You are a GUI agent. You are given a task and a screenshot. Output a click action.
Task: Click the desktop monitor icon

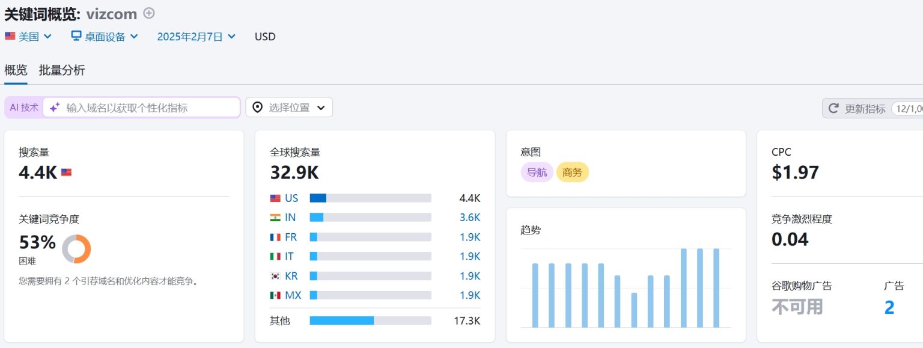point(76,36)
